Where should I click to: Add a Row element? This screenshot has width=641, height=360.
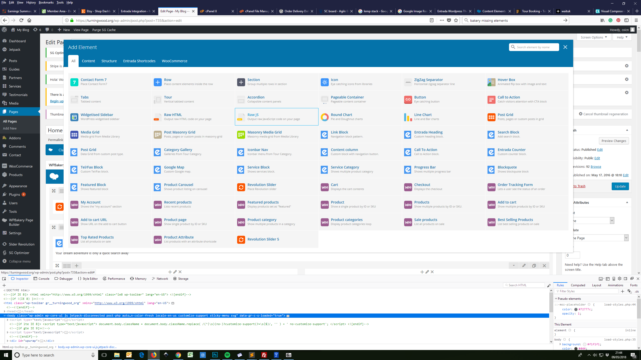[x=193, y=82]
